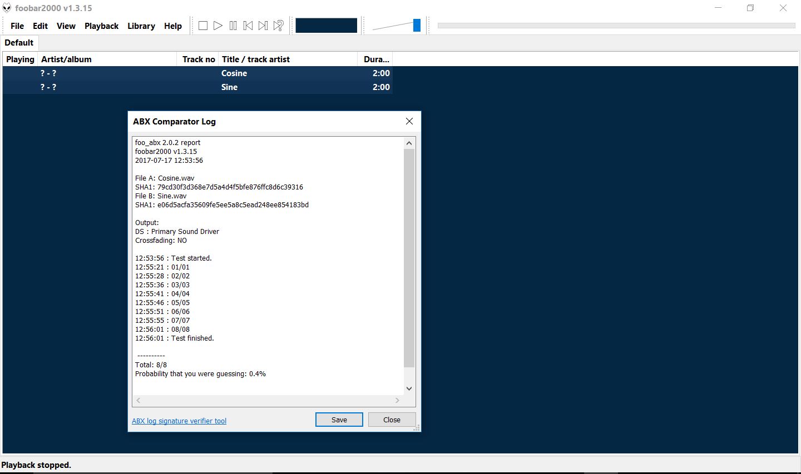This screenshot has height=474, width=801.
Task: Sort by Track no column header
Action: (198, 59)
